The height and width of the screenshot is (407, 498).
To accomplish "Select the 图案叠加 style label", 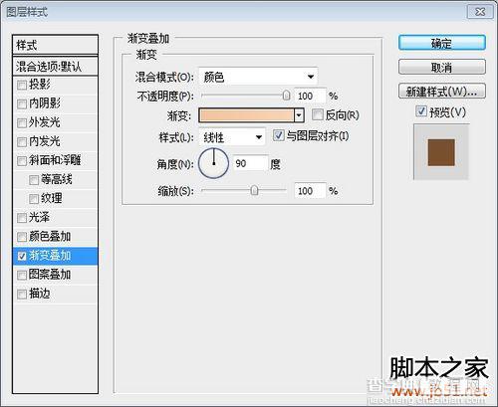I will coord(50,275).
